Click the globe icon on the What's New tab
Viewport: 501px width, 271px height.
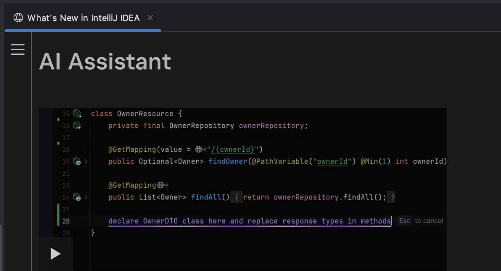point(18,18)
